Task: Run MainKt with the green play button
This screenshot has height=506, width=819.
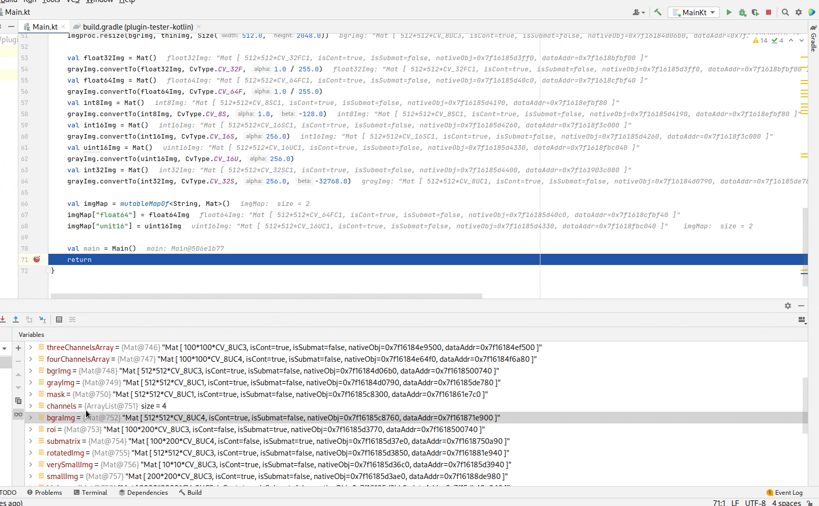Action: [729, 12]
